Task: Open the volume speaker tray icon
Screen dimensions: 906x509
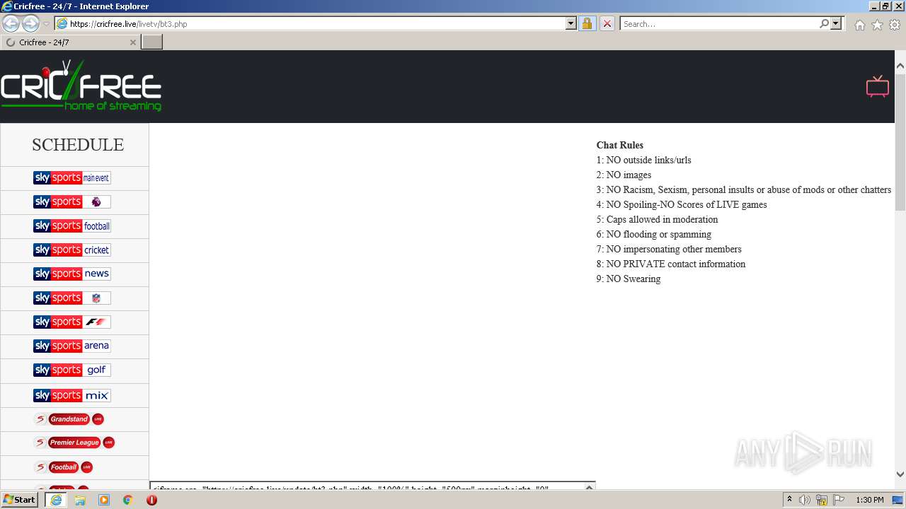Action: click(805, 500)
